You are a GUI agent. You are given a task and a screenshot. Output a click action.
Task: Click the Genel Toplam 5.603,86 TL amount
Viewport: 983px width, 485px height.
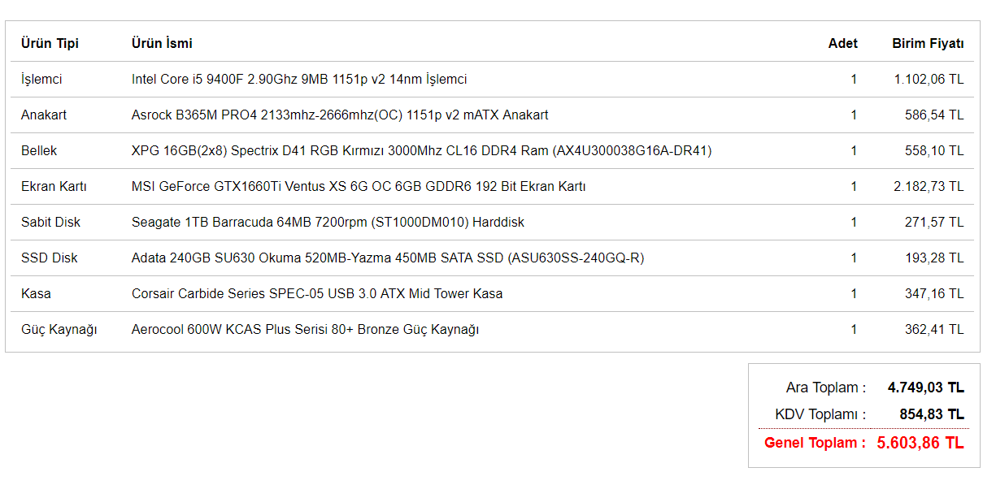click(920, 443)
